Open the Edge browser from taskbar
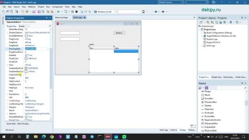Screen dimensions: 249x140 tap(44, 136)
